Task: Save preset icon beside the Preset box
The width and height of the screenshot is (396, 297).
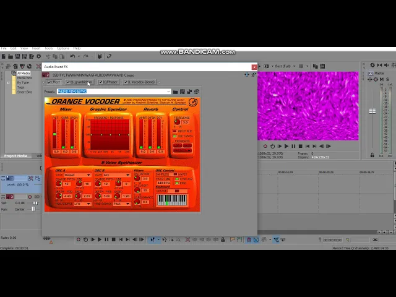Action: pyautogui.click(x=183, y=92)
